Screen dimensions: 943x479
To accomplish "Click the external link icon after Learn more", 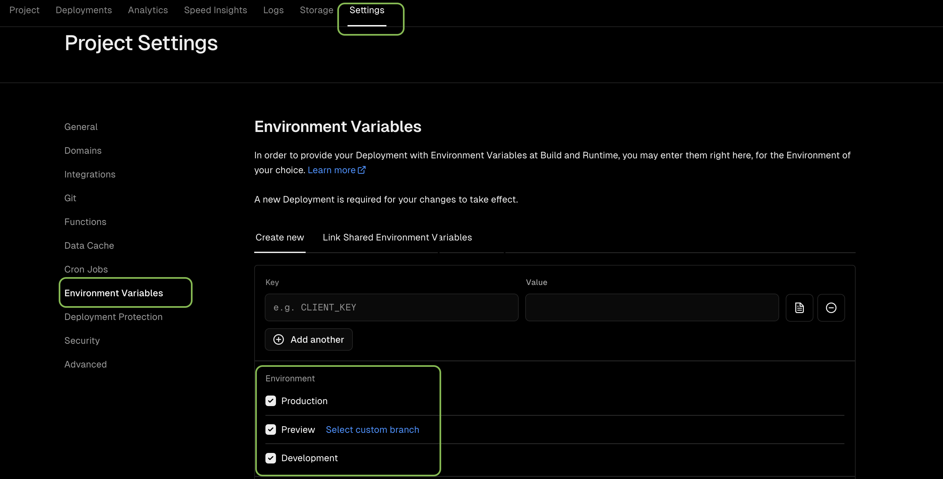I will 361,170.
